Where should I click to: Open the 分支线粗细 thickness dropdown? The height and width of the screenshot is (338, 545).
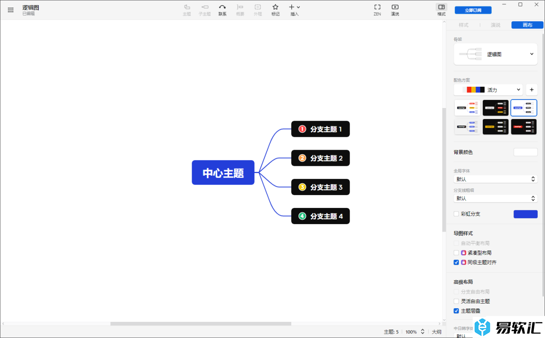click(x=496, y=198)
